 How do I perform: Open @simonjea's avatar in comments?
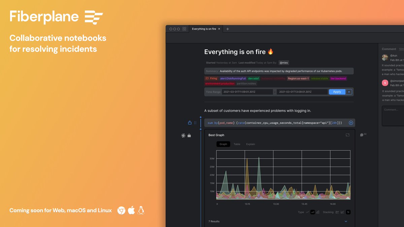[385, 83]
